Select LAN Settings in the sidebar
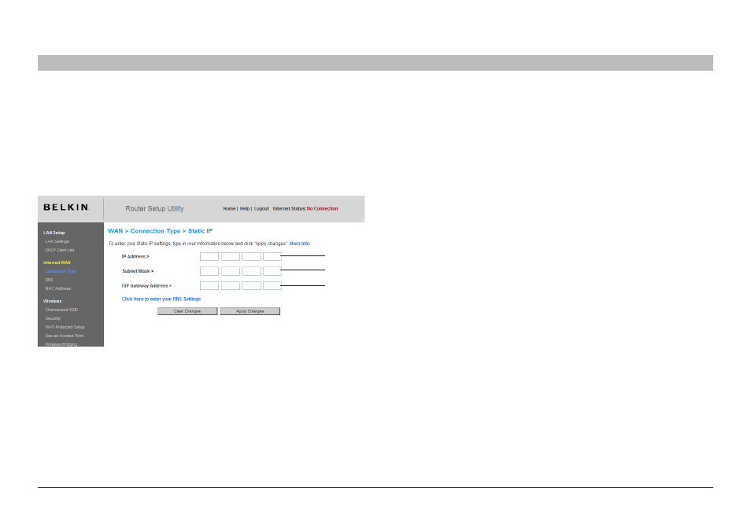Viewport: 751px width, 525px height. coord(57,241)
